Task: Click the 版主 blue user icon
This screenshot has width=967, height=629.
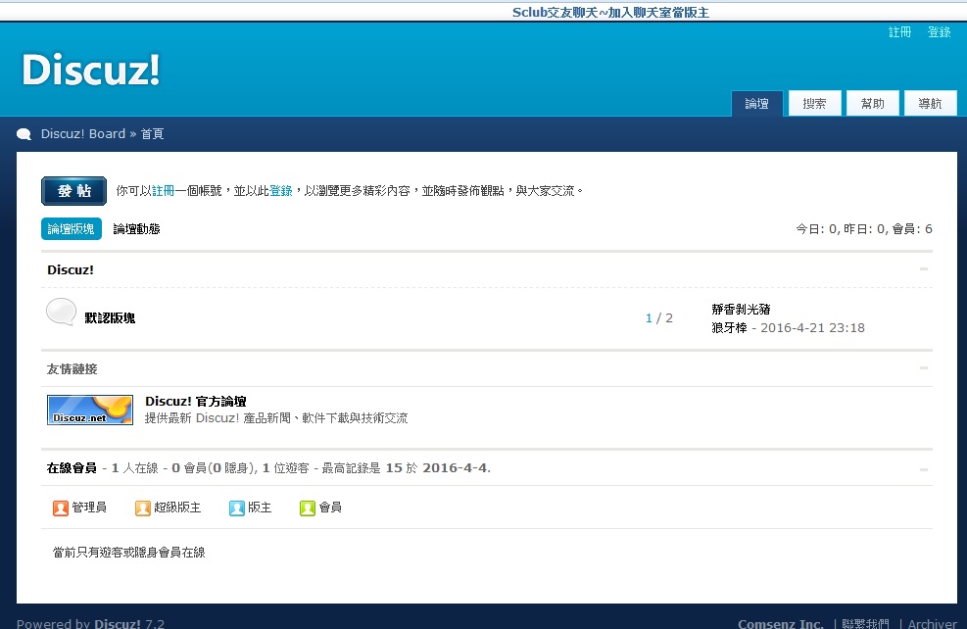Action: click(237, 508)
